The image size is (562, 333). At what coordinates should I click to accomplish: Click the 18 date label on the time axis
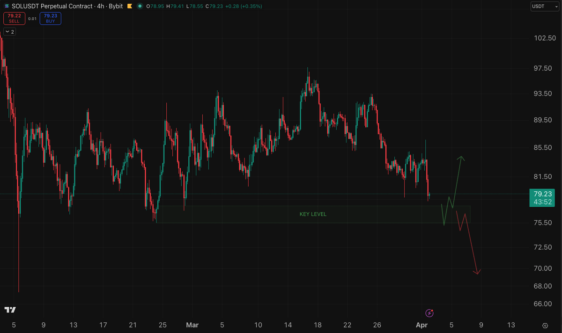(318, 325)
